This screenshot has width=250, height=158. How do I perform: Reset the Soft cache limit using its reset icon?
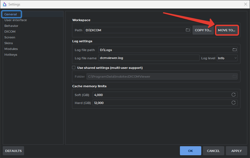234,95
